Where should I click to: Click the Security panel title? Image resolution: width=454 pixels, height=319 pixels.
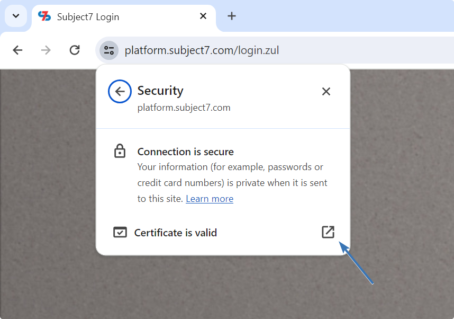[160, 91]
